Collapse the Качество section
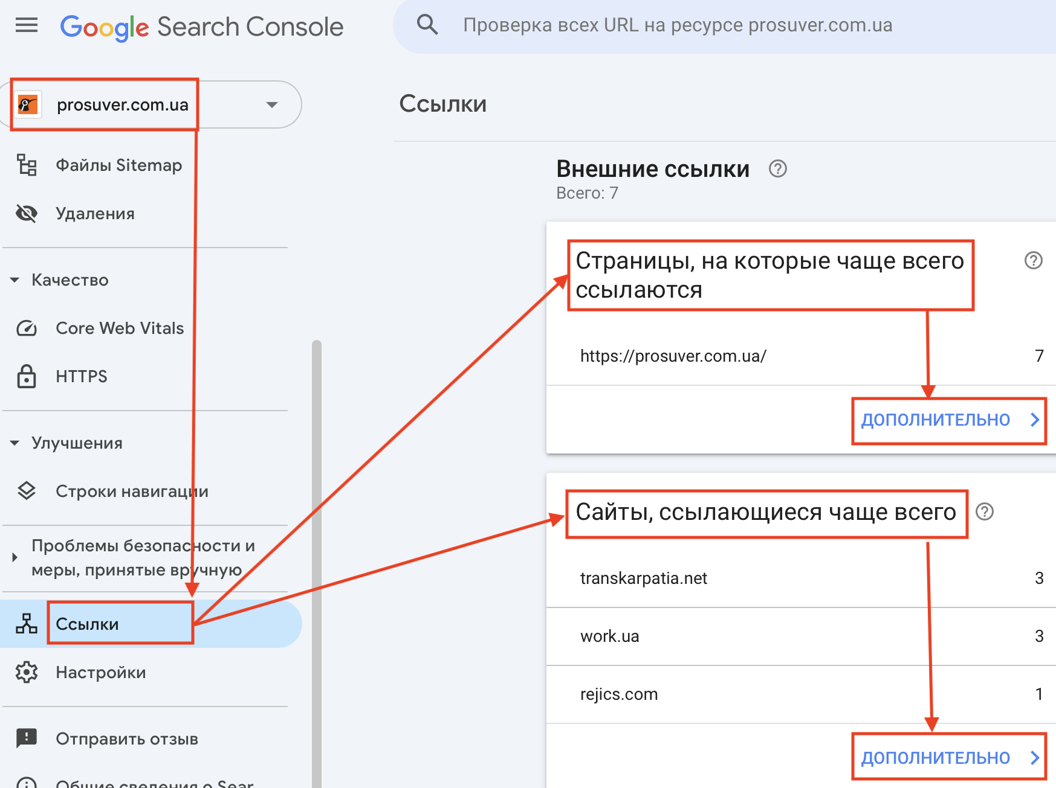The image size is (1056, 788). click(x=15, y=280)
